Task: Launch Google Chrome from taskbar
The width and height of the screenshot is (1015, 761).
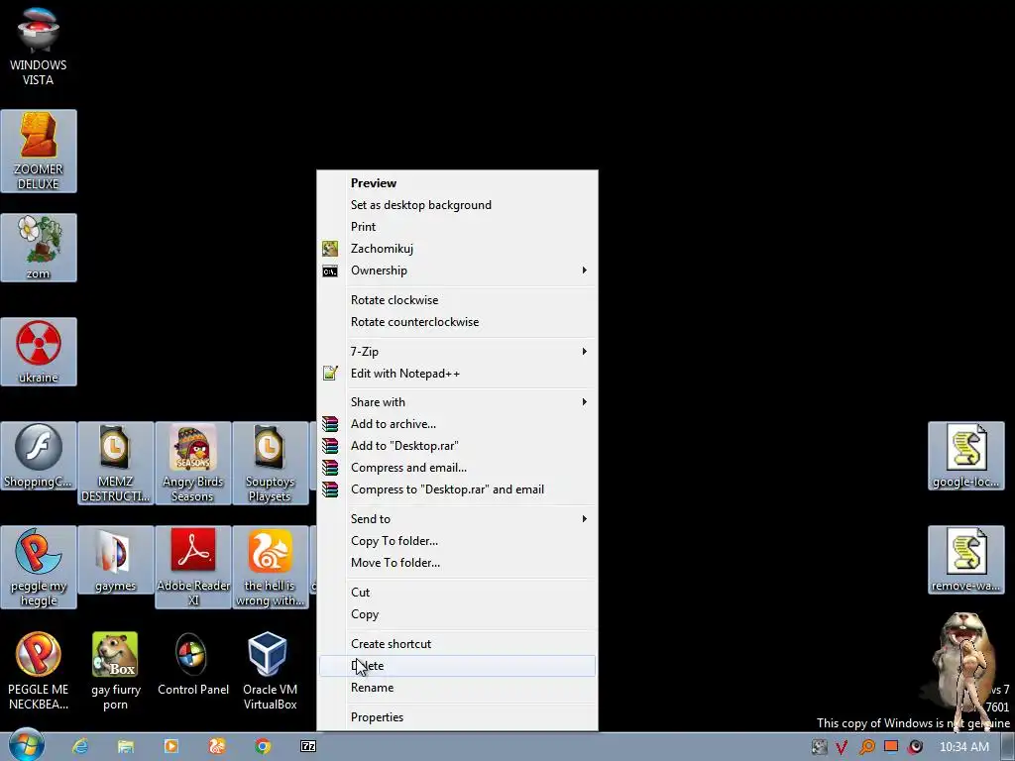Action: 262,746
